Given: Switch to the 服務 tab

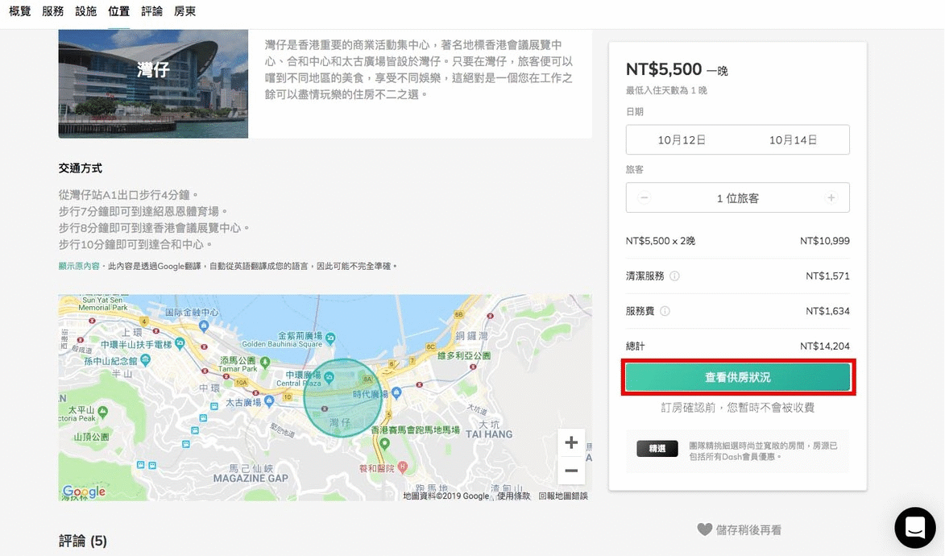Looking at the screenshot, I should click(x=53, y=11).
